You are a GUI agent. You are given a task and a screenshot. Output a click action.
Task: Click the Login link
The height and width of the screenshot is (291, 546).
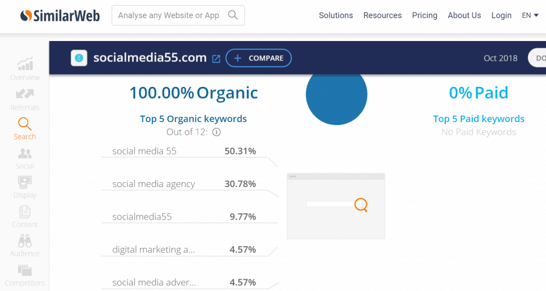tap(501, 15)
